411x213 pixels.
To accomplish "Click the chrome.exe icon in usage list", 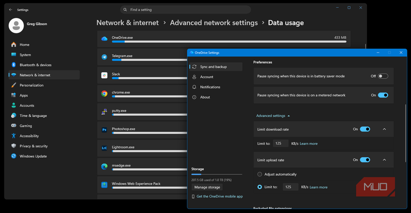I will (104, 94).
